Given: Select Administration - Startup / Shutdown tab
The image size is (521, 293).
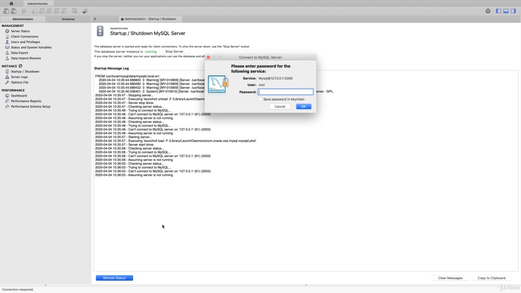Looking at the screenshot, I should [x=151, y=19].
